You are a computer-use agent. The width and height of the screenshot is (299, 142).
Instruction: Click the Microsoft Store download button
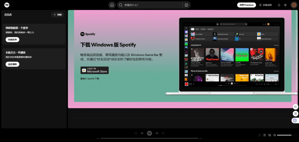95,70
